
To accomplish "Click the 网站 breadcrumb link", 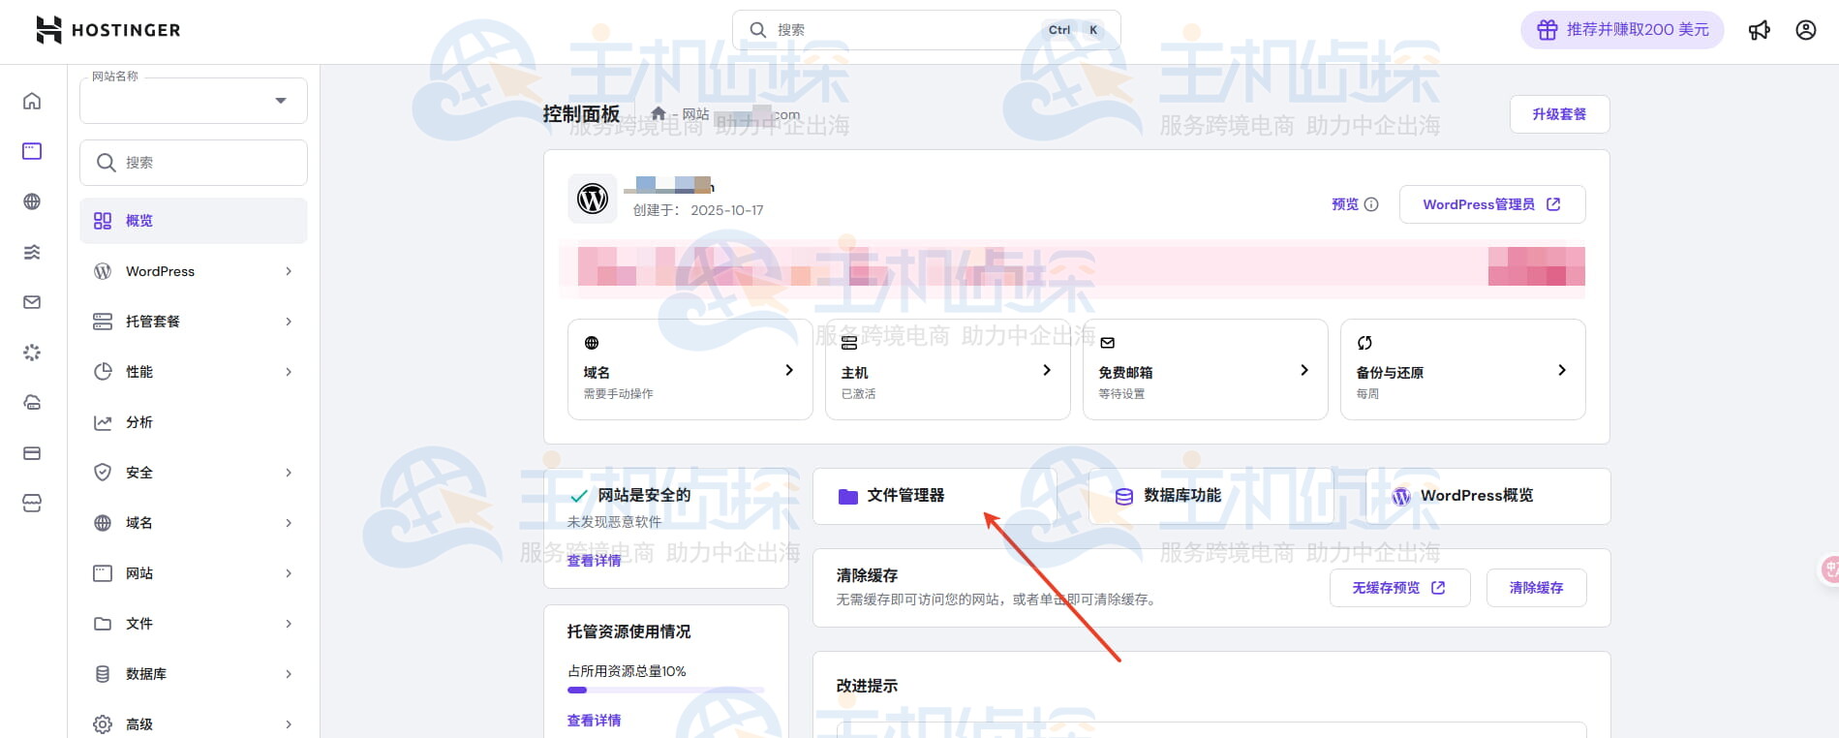I will (696, 114).
